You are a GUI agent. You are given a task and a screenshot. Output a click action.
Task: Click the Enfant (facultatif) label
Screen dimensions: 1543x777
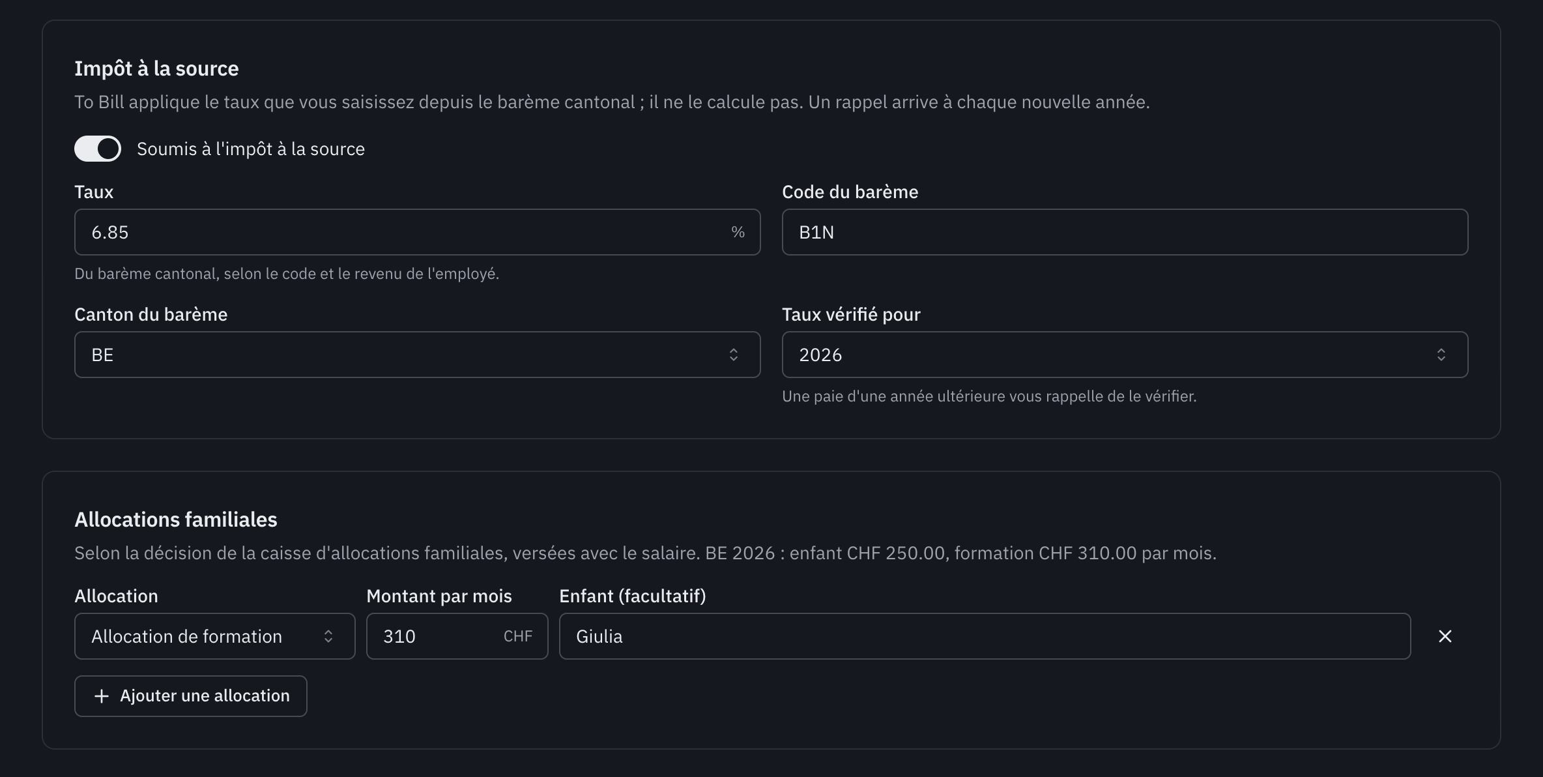tap(632, 596)
